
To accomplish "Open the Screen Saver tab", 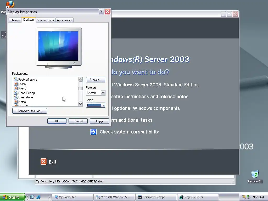I will pyautogui.click(x=45, y=20).
